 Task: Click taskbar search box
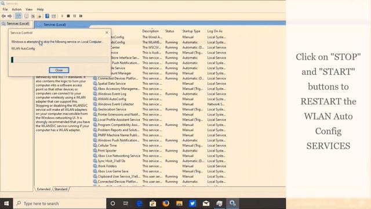(60, 204)
